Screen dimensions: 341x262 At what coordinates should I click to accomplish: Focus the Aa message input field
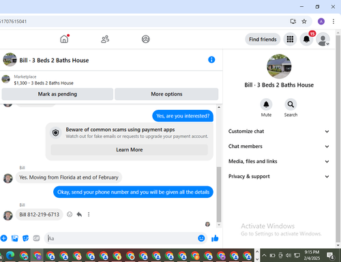pyautogui.click(x=121, y=238)
